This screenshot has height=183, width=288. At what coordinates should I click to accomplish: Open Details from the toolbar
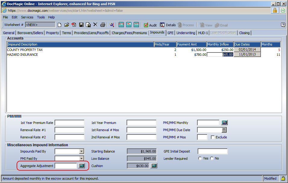click(x=168, y=25)
